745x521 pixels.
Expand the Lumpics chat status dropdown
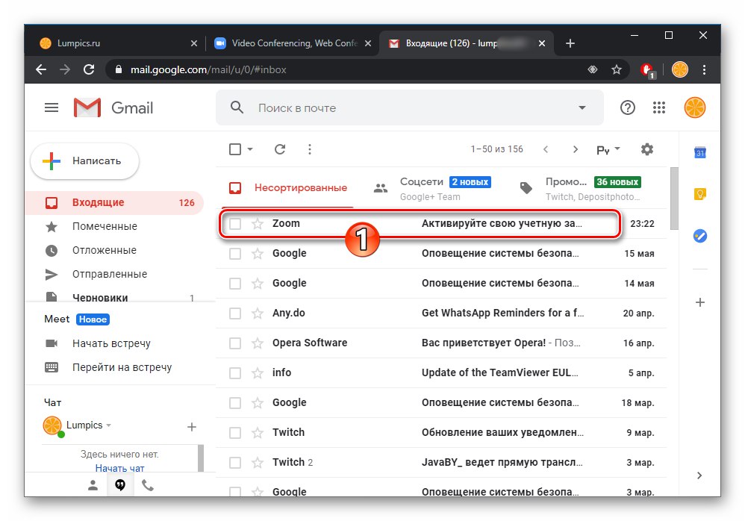(109, 425)
